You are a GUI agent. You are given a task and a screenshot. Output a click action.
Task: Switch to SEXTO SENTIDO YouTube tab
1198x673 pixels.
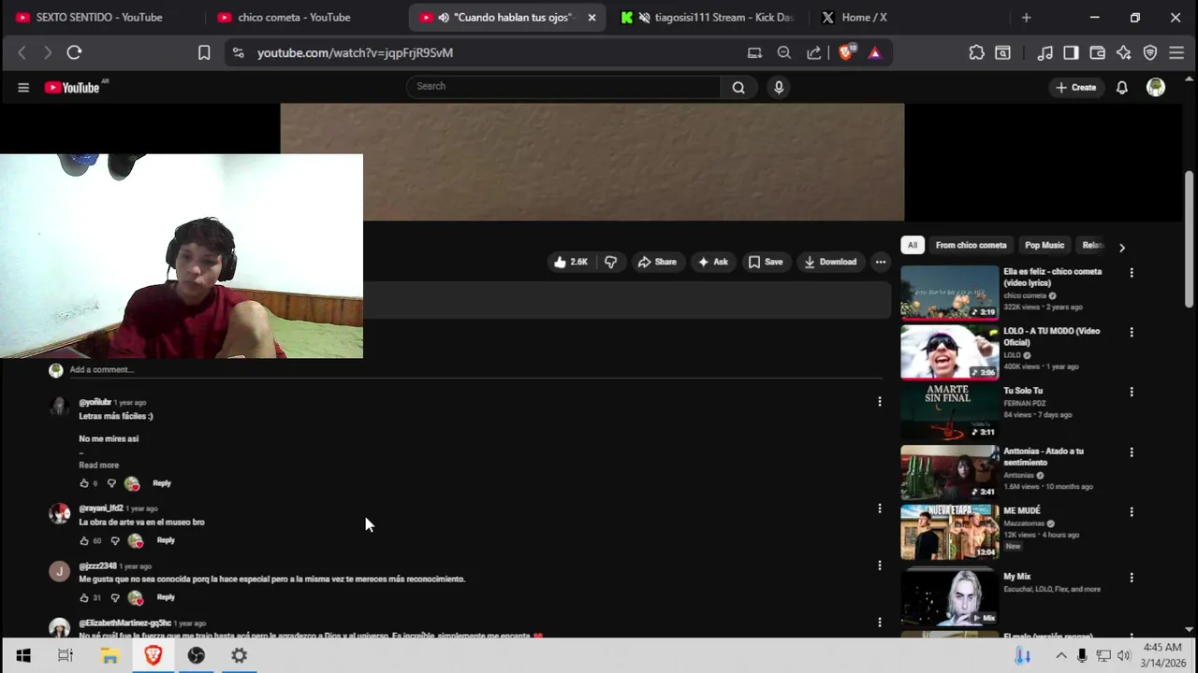click(x=100, y=18)
